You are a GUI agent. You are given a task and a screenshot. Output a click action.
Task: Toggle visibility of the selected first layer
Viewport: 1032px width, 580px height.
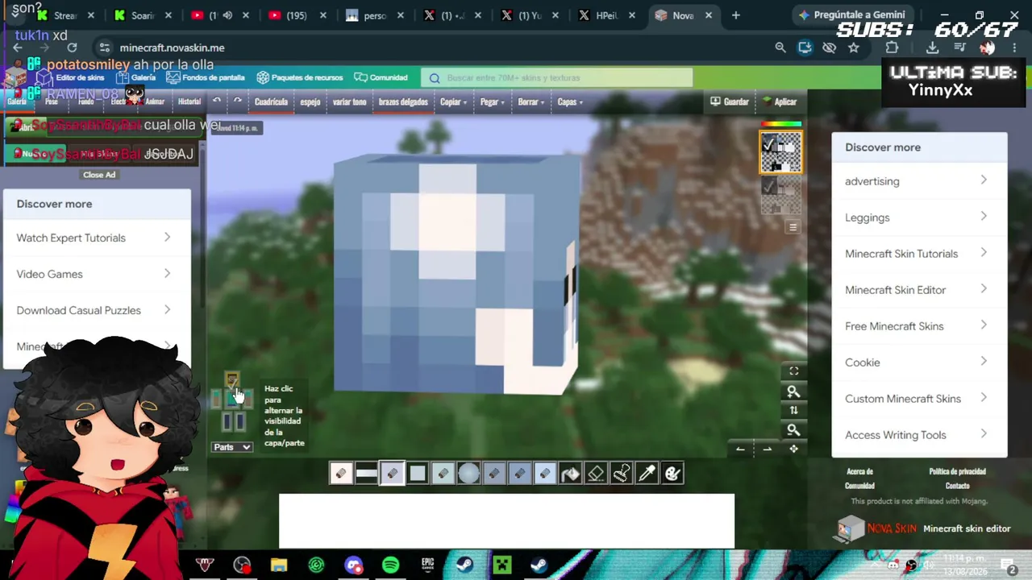[x=768, y=145]
